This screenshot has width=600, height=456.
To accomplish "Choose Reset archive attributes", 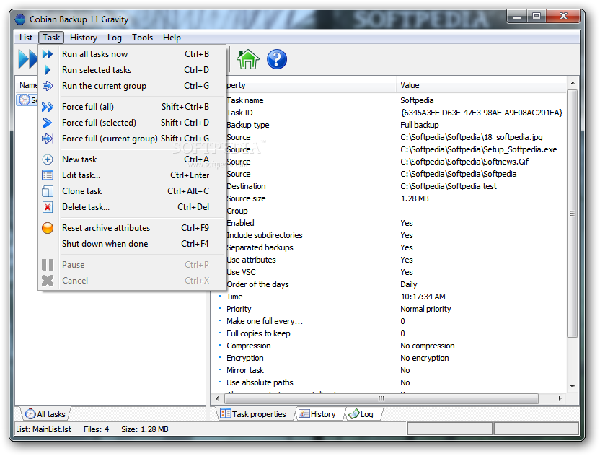I will click(x=132, y=228).
